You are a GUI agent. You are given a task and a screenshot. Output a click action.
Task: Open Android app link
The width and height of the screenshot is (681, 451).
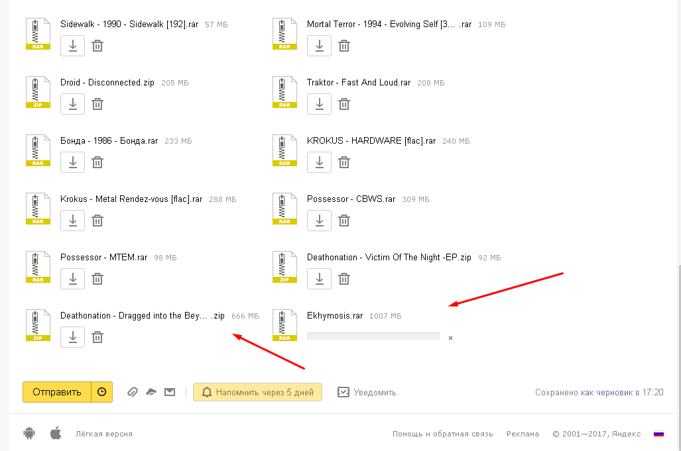click(29, 432)
